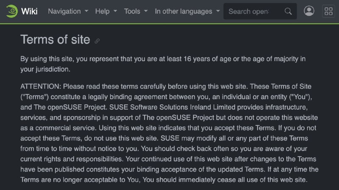
Task: Expand the Navigation dropdown caret
Action: (x=86, y=11)
